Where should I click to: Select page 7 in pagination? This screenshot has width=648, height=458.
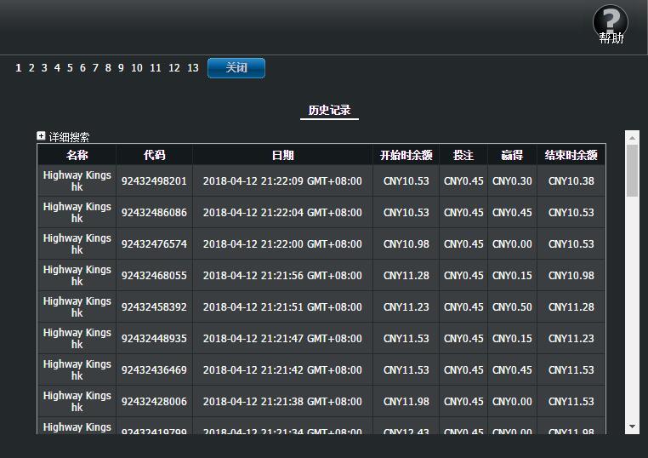point(95,68)
